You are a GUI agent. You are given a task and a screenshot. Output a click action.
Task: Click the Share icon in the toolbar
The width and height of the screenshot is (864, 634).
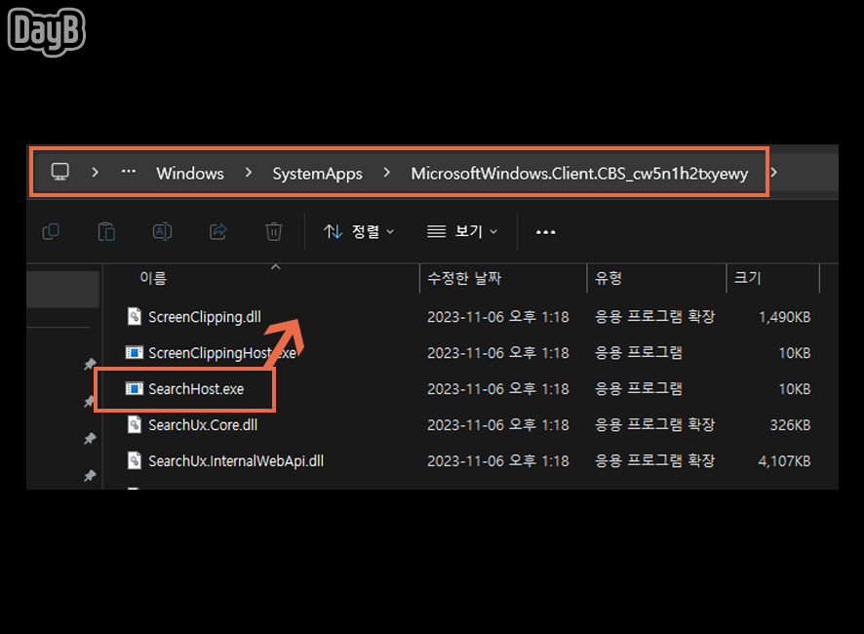217,231
